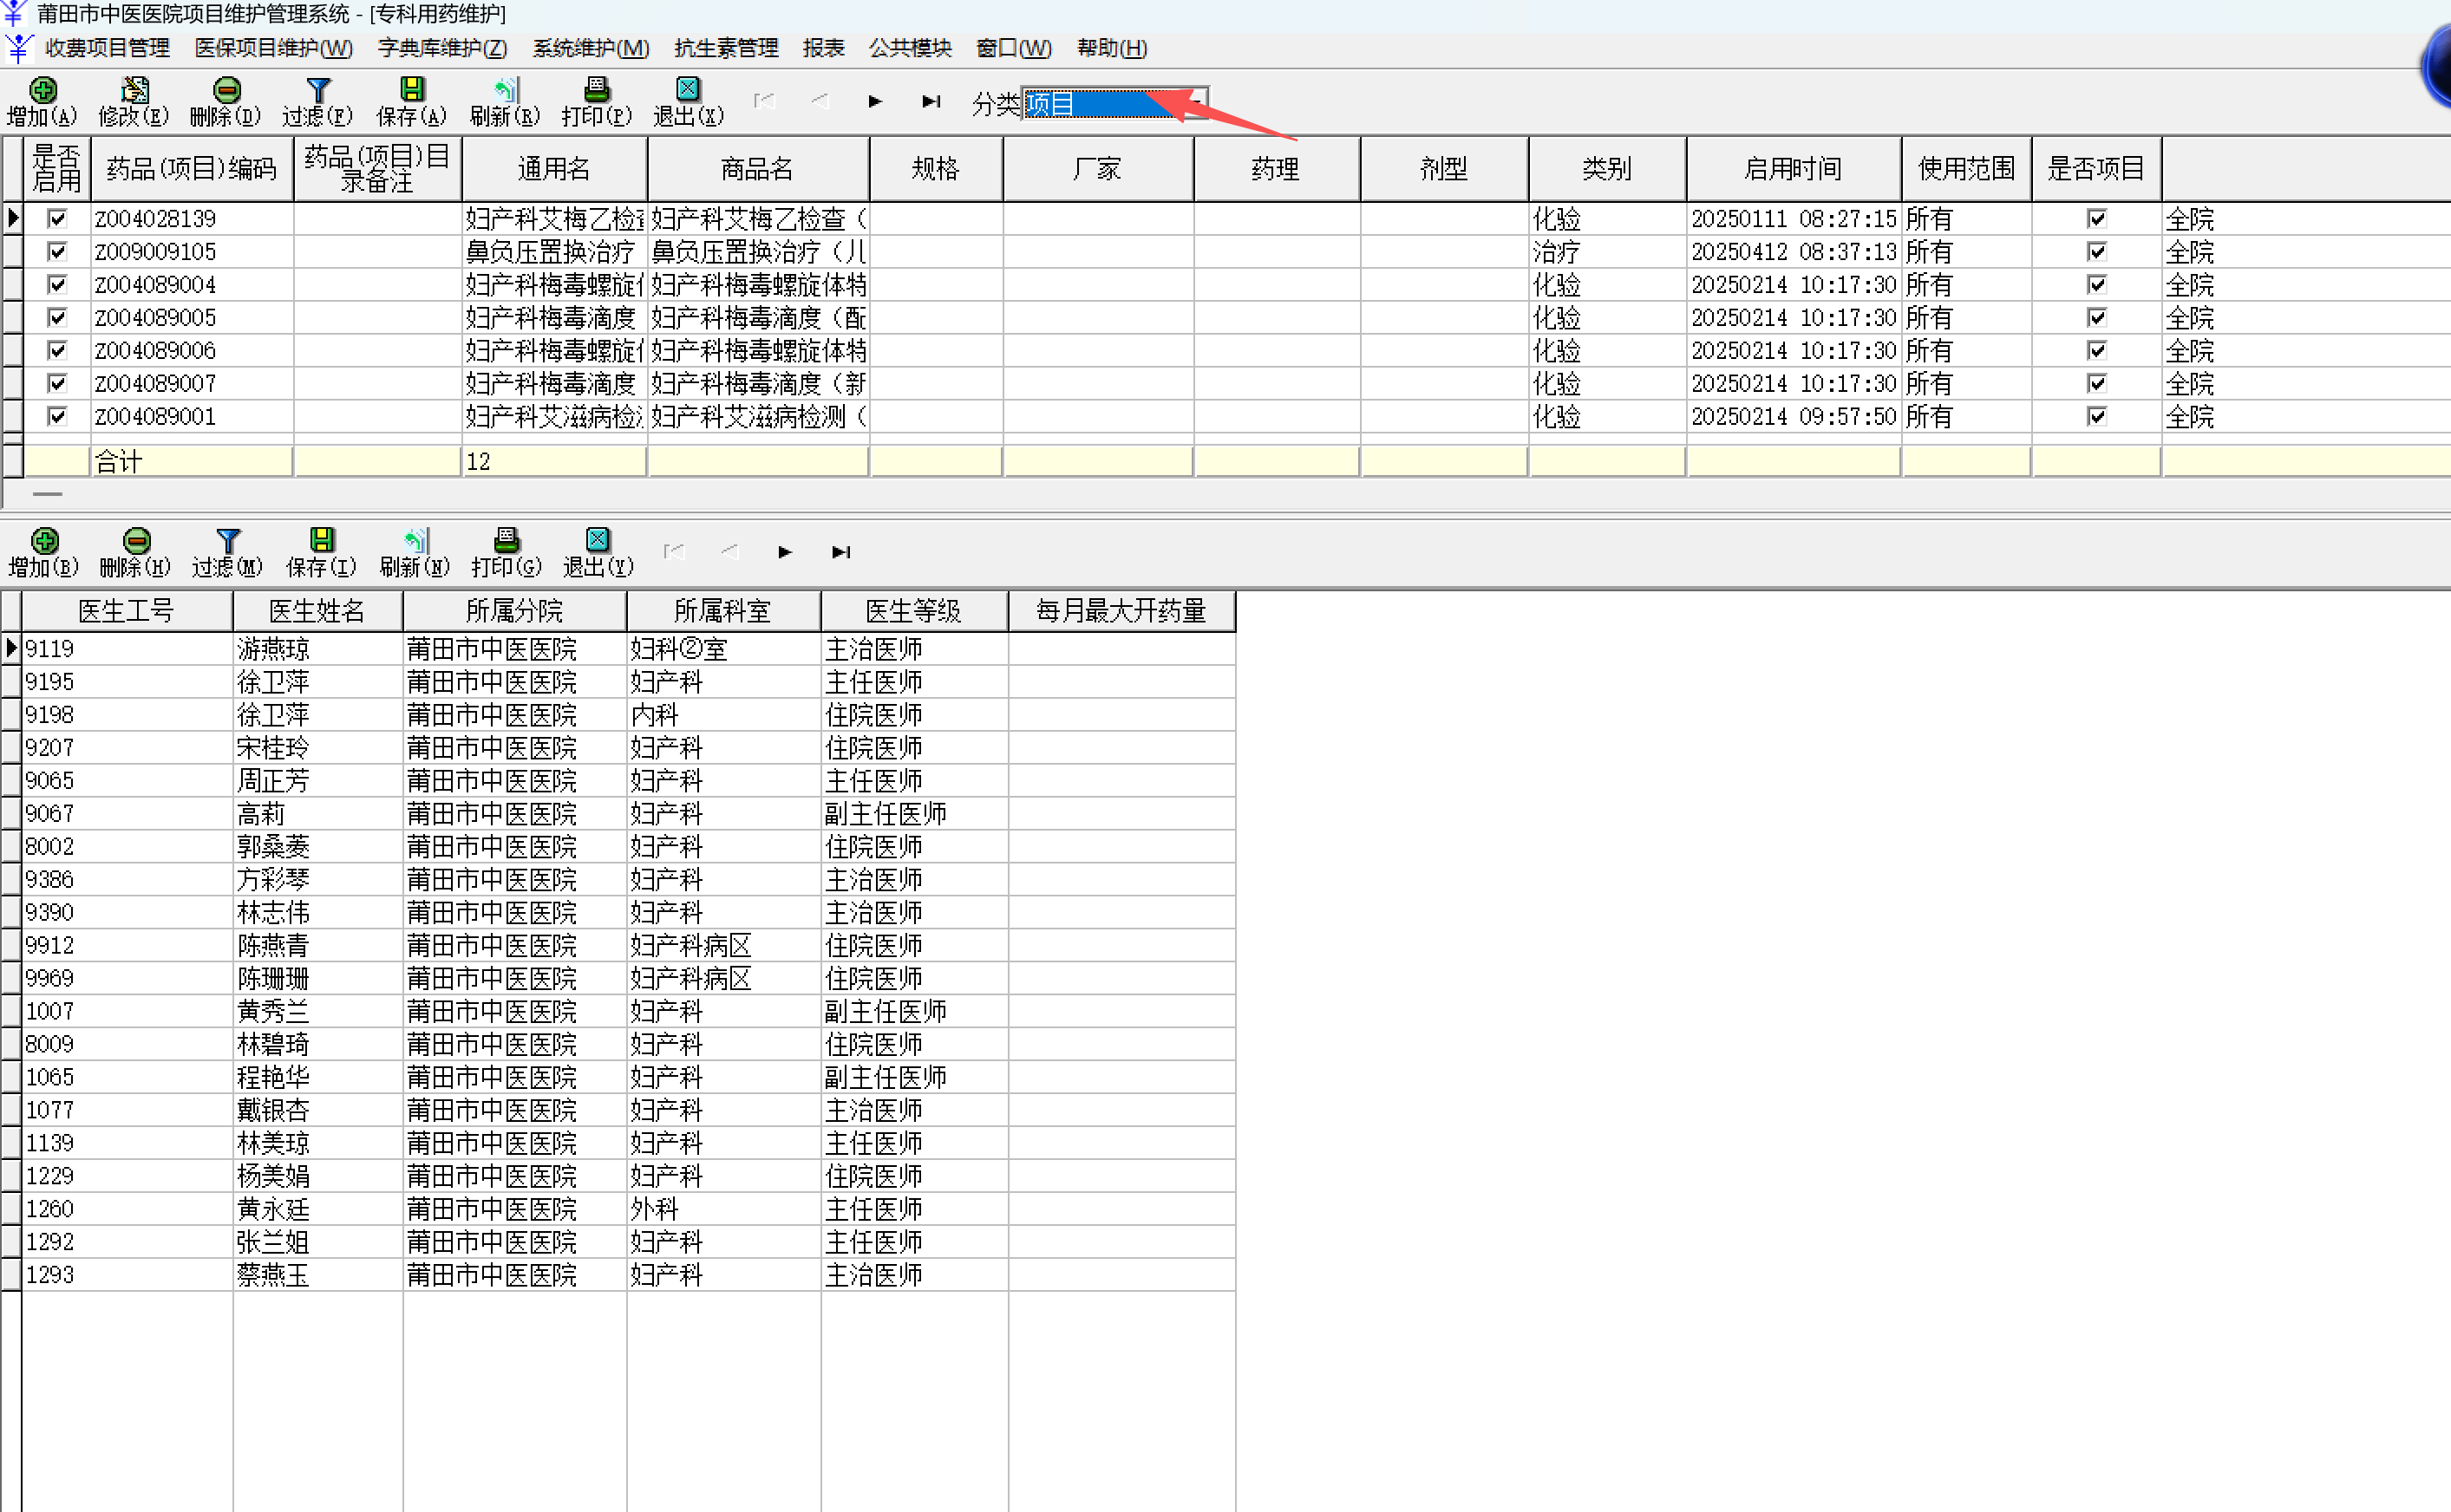This screenshot has width=2451, height=1512.
Task: Click the 启用时间 column header
Action: click(1792, 169)
